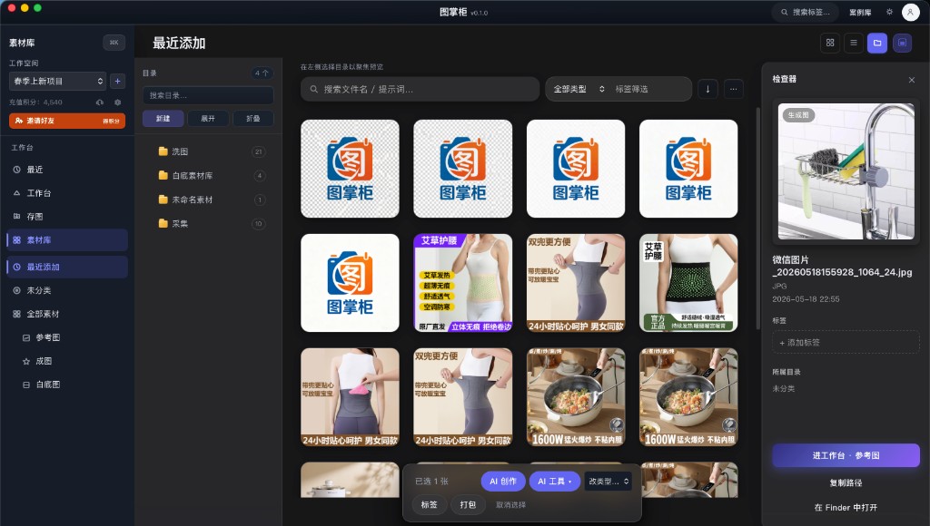The image size is (930, 526).
Task: Add a new workspace with plus button
Action: coord(117,81)
